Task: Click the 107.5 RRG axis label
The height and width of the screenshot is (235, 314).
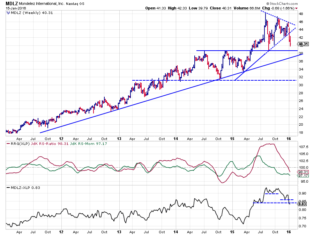Action: point(304,147)
